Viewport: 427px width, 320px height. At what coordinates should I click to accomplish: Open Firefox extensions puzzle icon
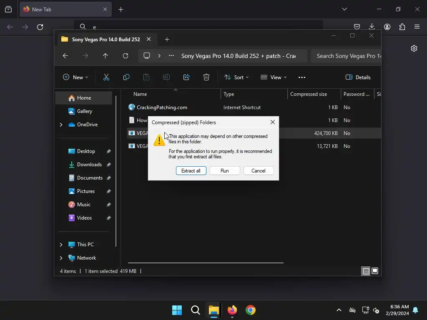pyautogui.click(x=402, y=27)
